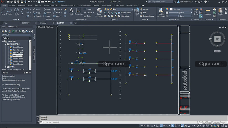Click the Trim tool

point(57,9)
